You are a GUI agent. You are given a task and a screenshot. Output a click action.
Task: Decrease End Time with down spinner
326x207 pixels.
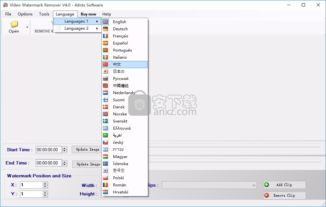pos(65,164)
